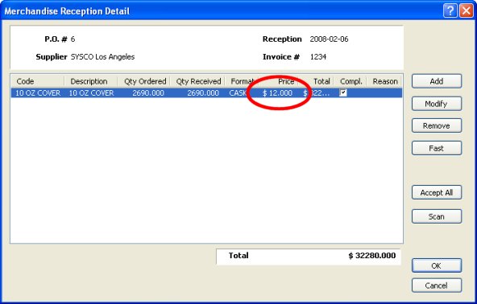Click the Add button
The width and height of the screenshot is (477, 304).
437,81
